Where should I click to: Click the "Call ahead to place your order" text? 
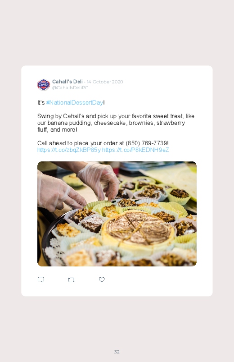[x=81, y=143]
